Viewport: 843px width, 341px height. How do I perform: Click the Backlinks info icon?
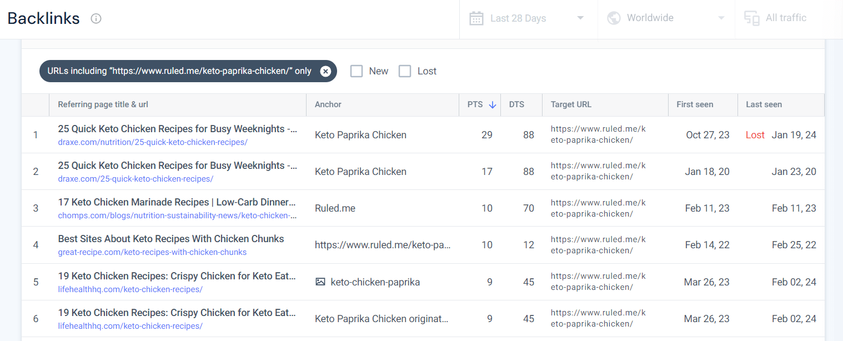click(x=96, y=19)
